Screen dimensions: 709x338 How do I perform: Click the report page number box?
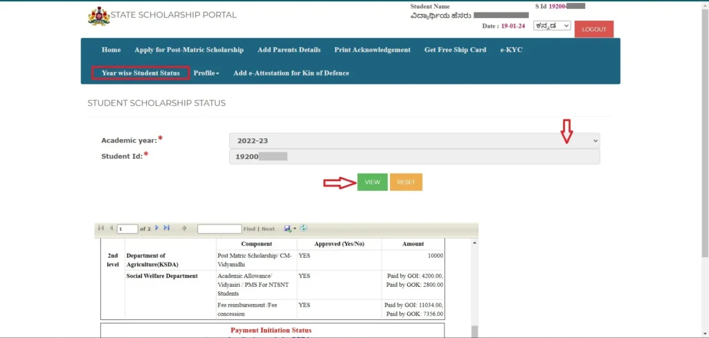click(x=127, y=229)
